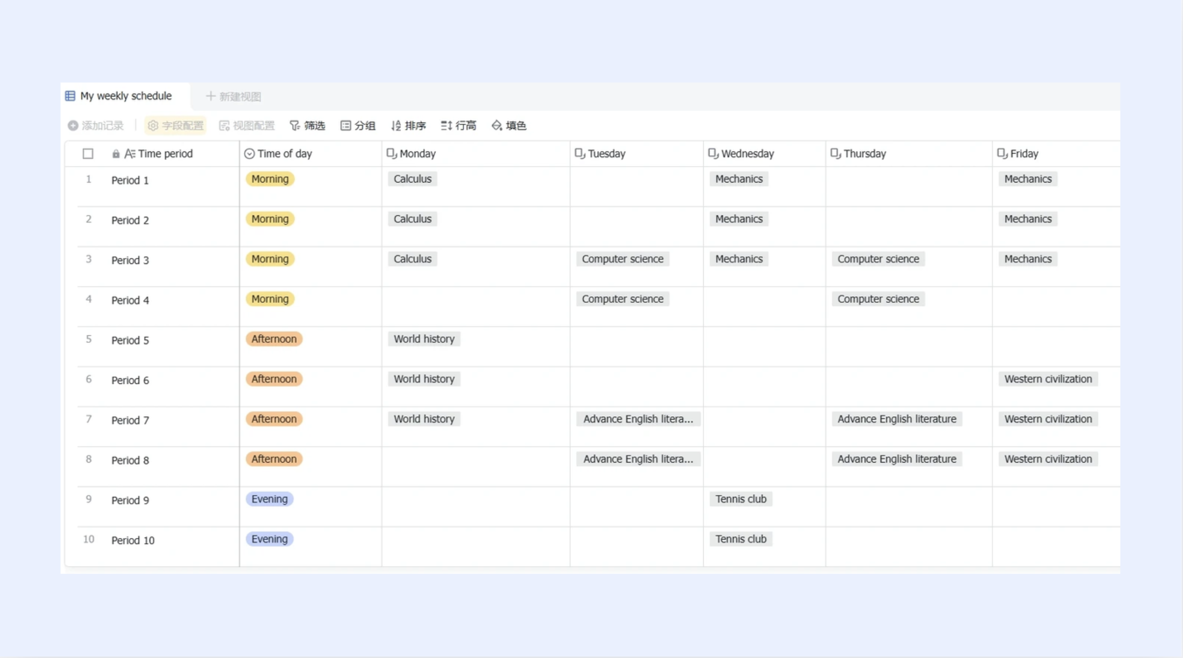
Task: Open the 填色 fill color option
Action: coord(509,126)
